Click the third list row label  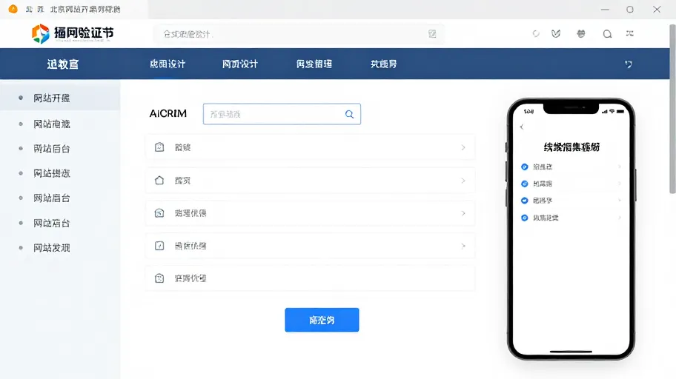[x=190, y=213]
